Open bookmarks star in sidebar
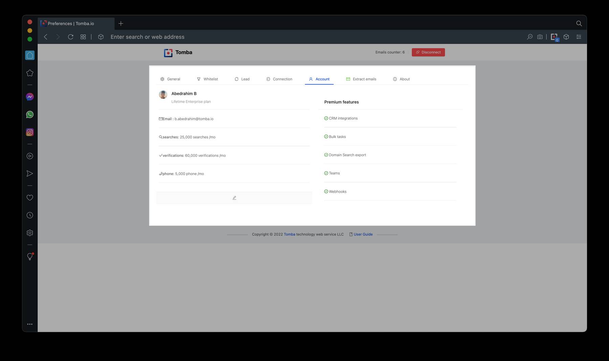Image resolution: width=609 pixels, height=361 pixels. pos(30,73)
